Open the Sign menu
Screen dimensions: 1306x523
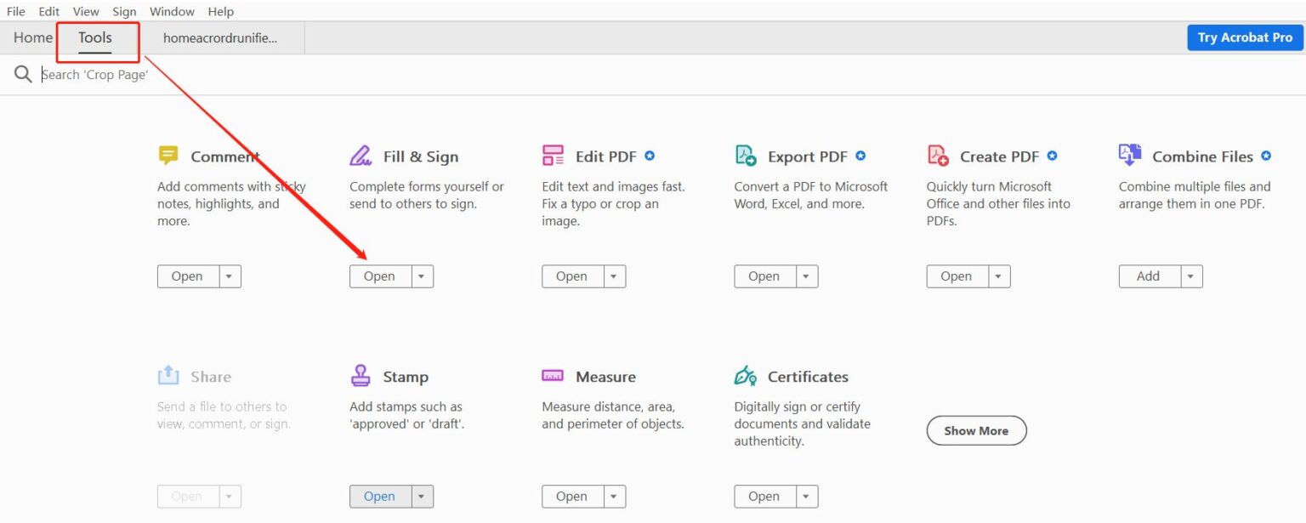[124, 11]
